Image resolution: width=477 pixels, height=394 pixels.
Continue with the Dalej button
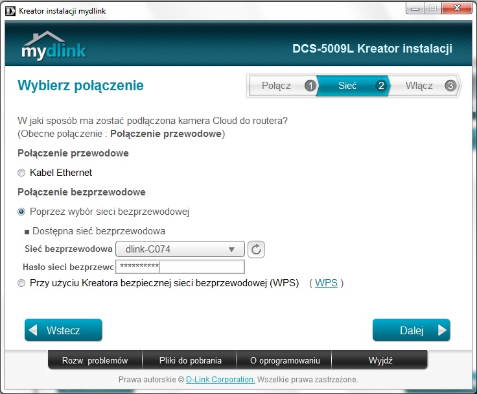pos(412,330)
